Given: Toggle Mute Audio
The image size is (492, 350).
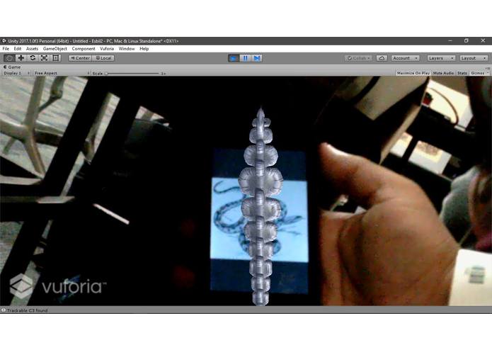Looking at the screenshot, I should pyautogui.click(x=443, y=73).
